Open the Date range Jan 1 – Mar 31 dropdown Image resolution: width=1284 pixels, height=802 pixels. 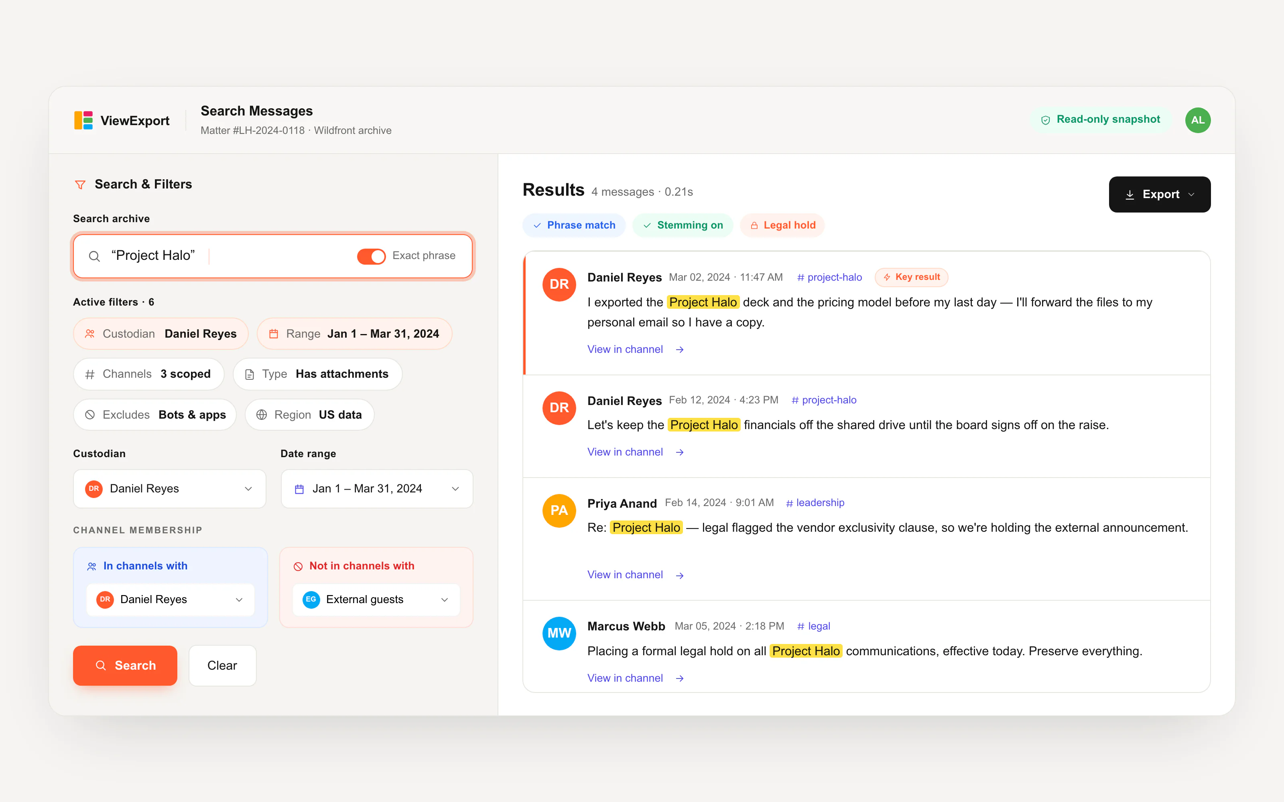[377, 488]
